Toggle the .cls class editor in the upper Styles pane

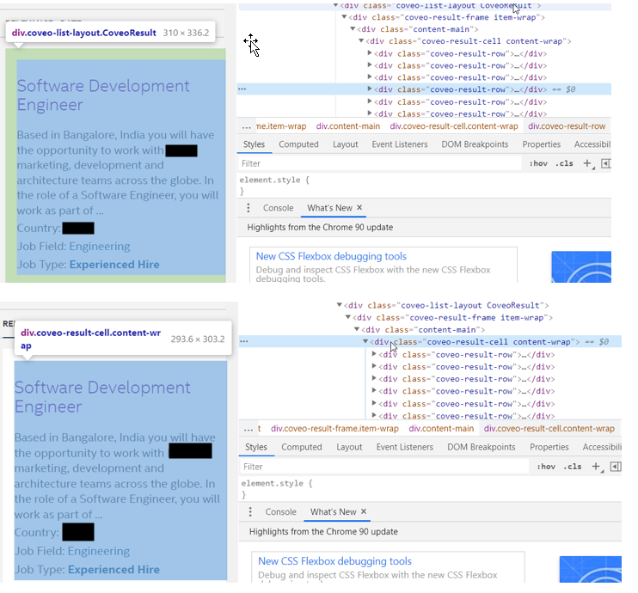coord(564,163)
